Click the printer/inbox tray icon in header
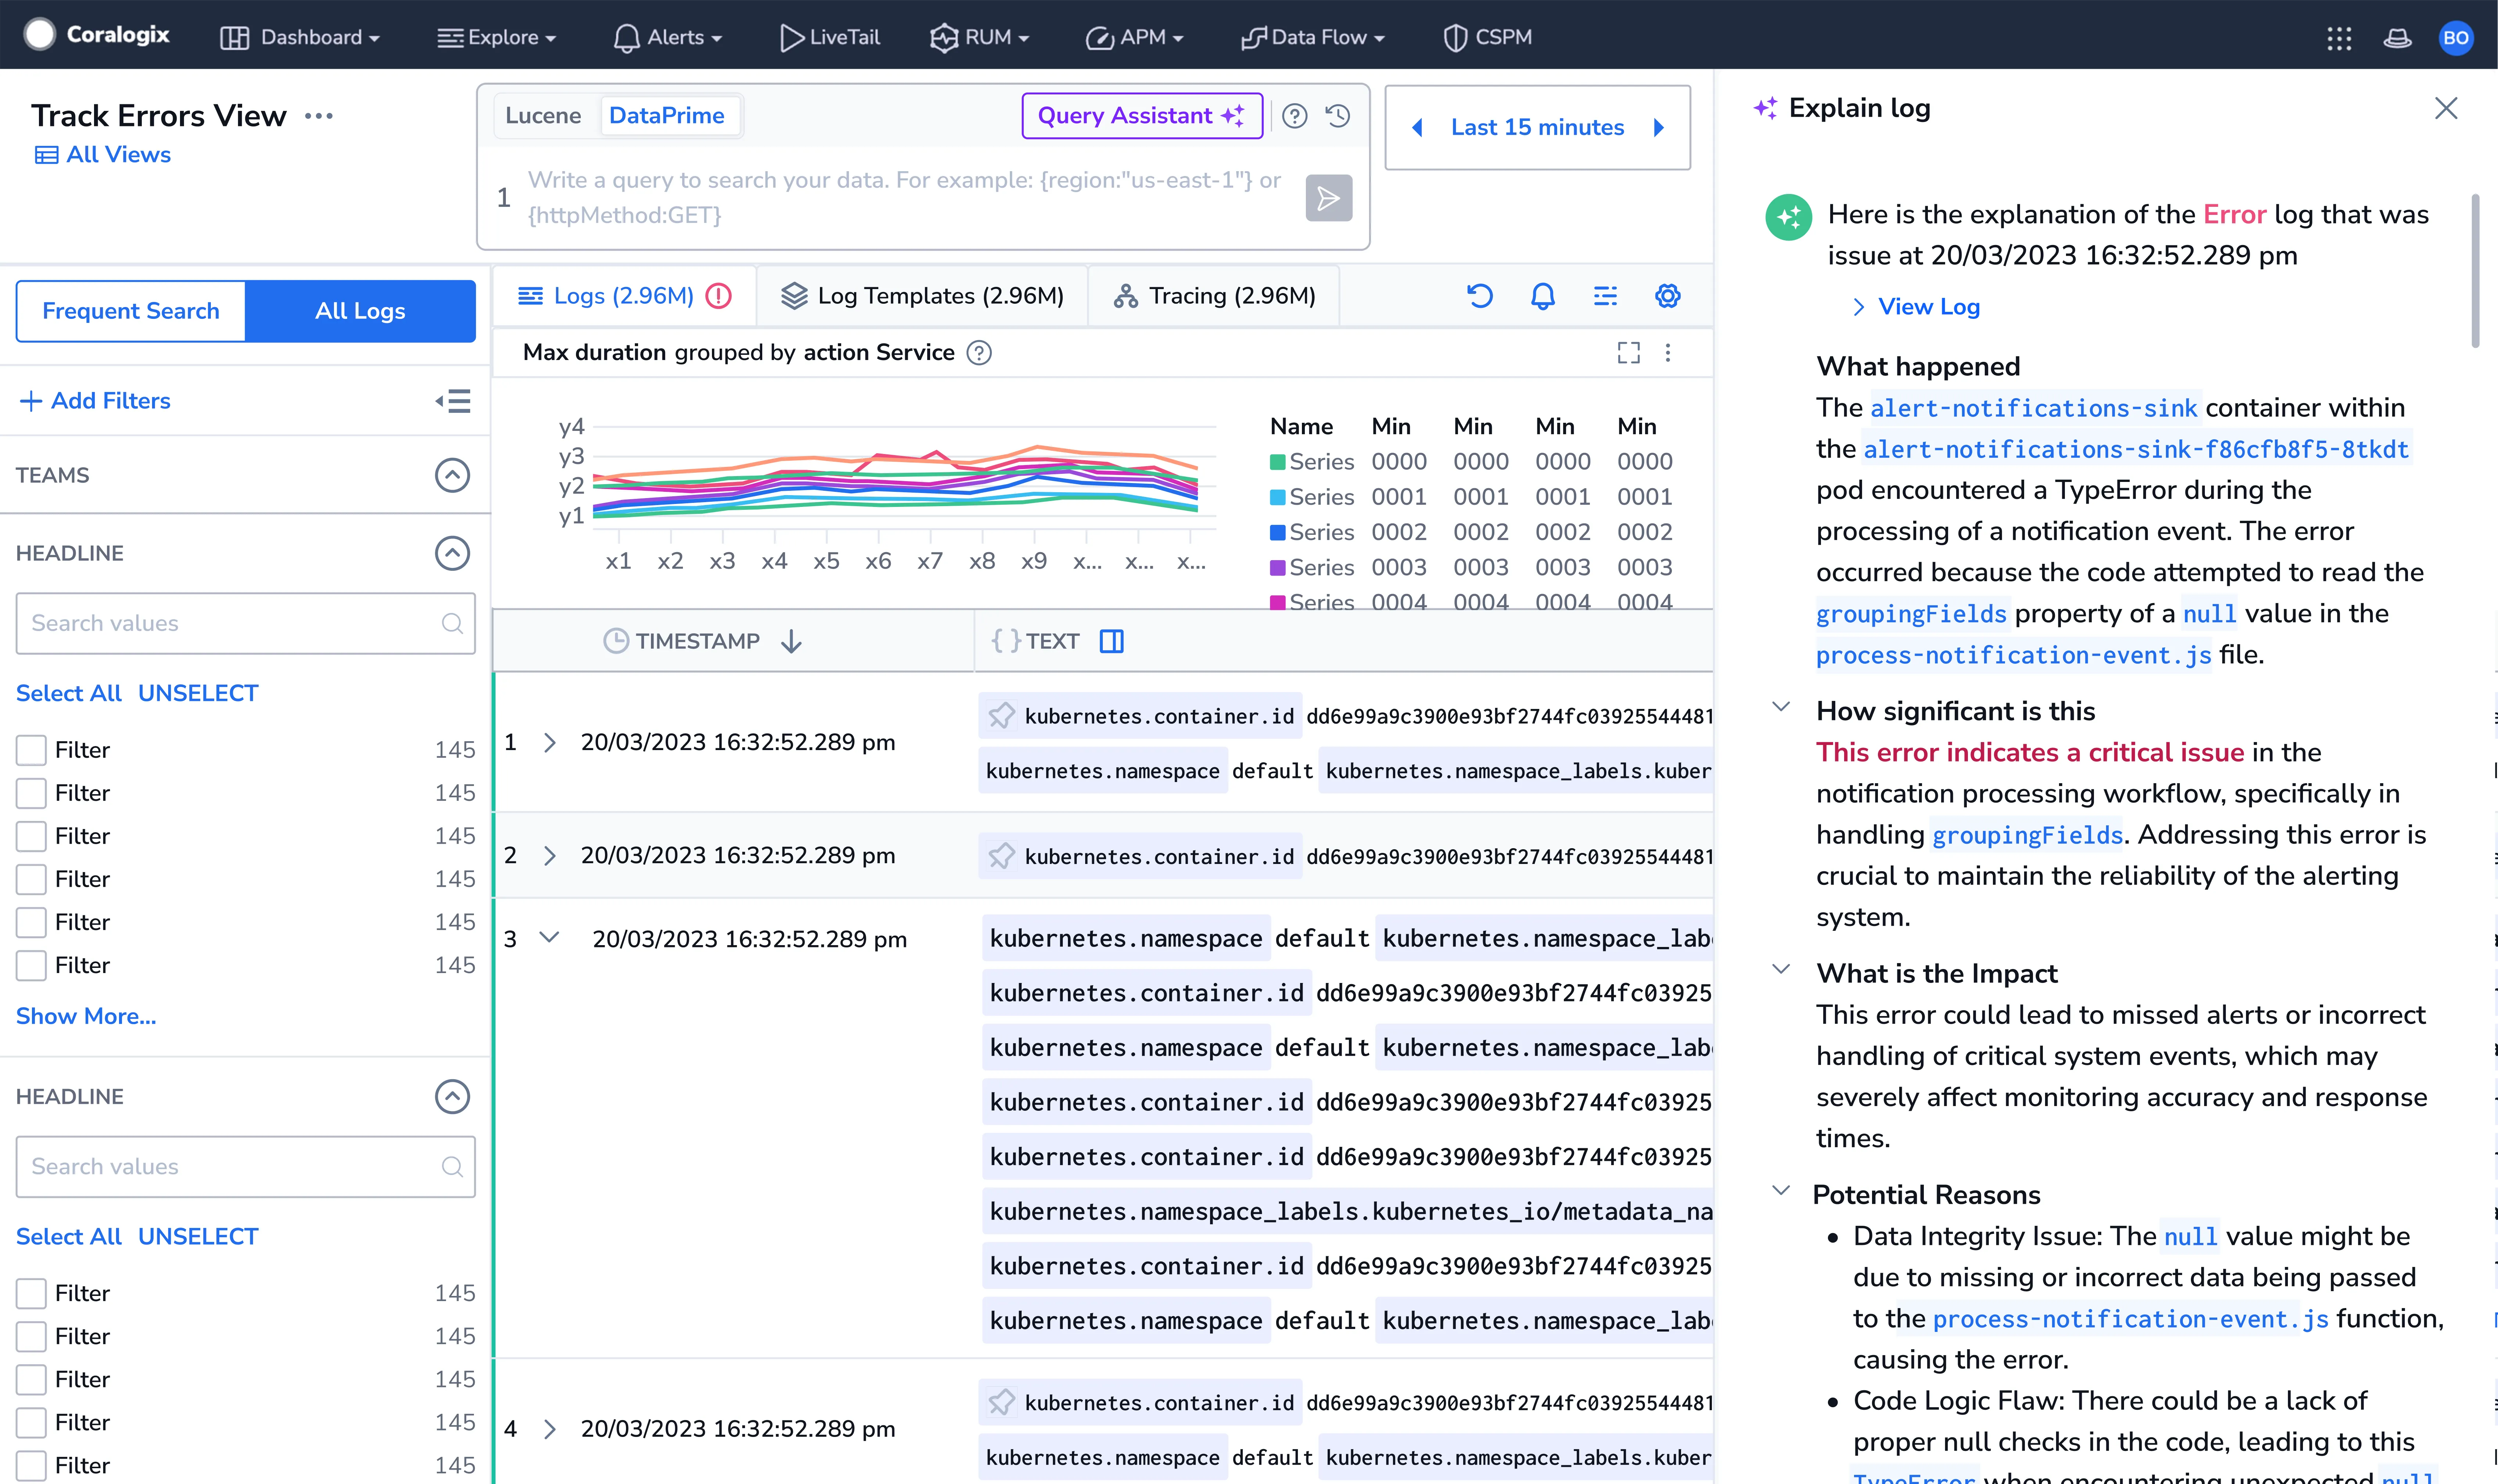This screenshot has width=2498, height=1484. [2397, 38]
